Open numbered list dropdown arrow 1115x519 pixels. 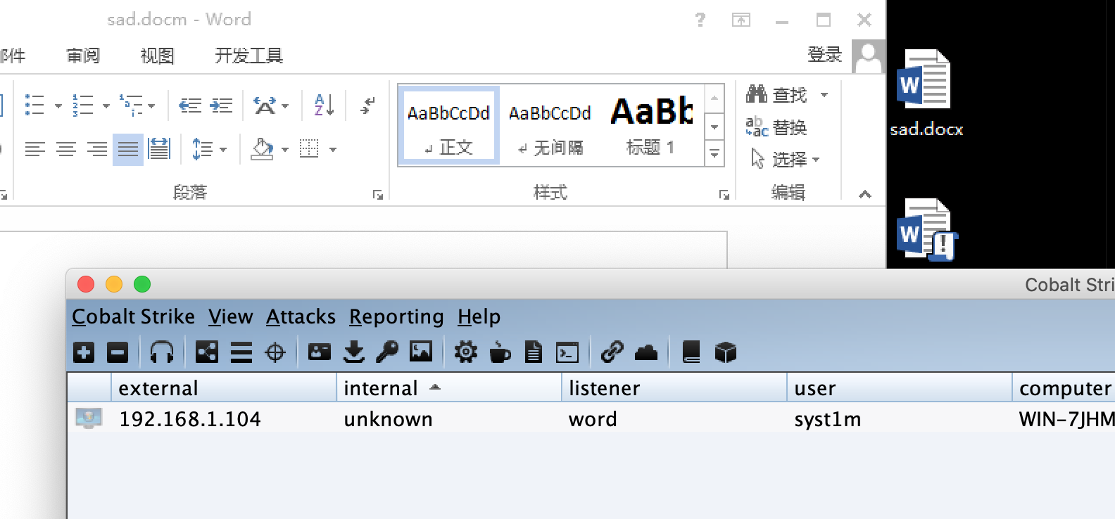tap(106, 106)
